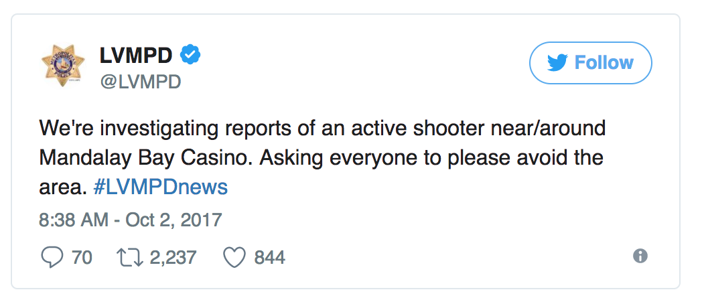Click the like count 844
The image size is (702, 304).
269,258
